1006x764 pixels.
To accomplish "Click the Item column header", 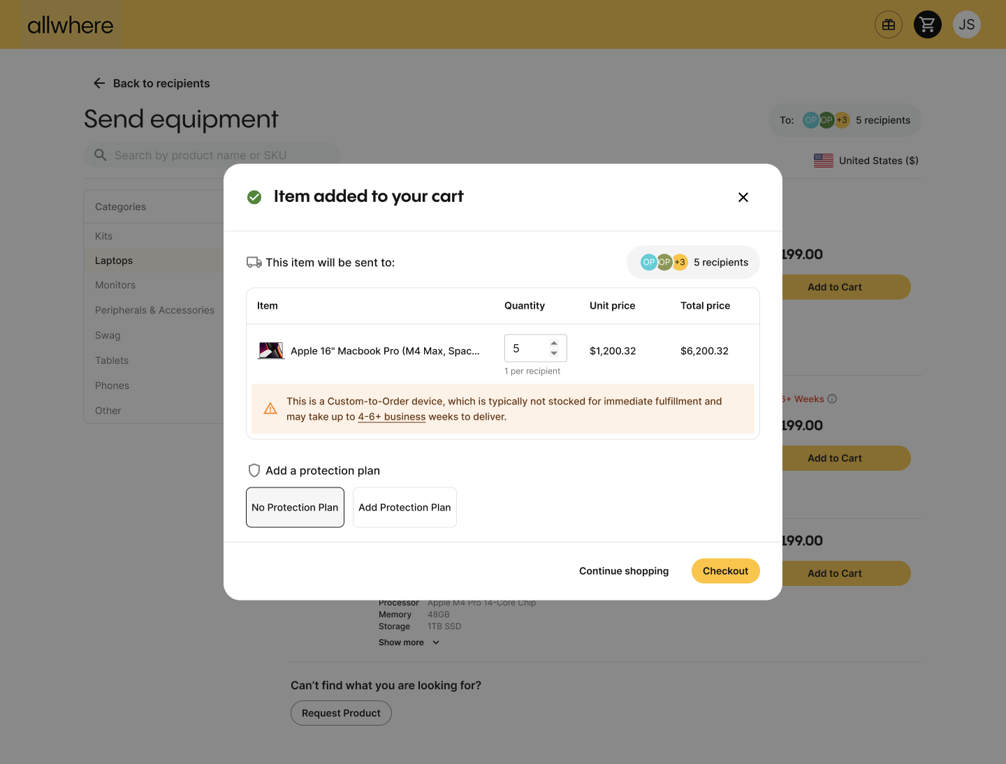I will (x=268, y=306).
